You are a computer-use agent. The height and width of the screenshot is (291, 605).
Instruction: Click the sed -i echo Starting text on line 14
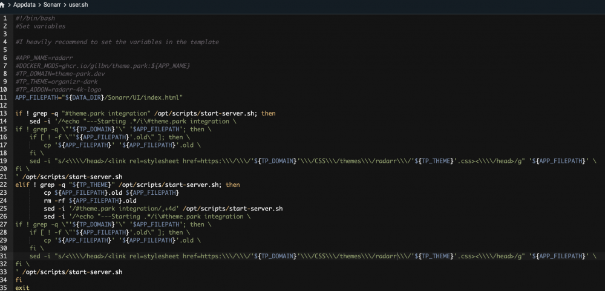133,121
